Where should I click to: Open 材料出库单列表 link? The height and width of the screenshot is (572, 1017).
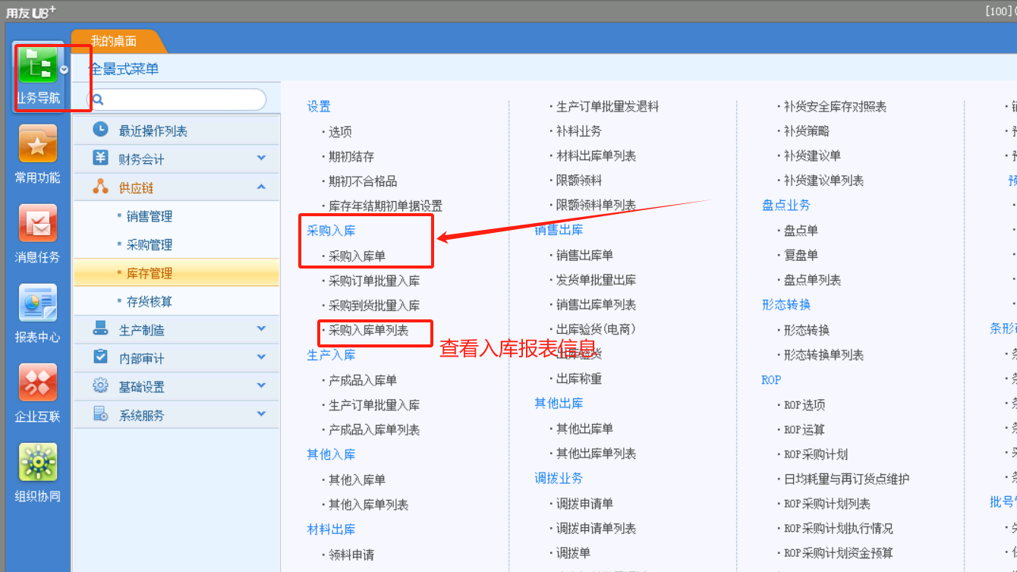coord(596,156)
